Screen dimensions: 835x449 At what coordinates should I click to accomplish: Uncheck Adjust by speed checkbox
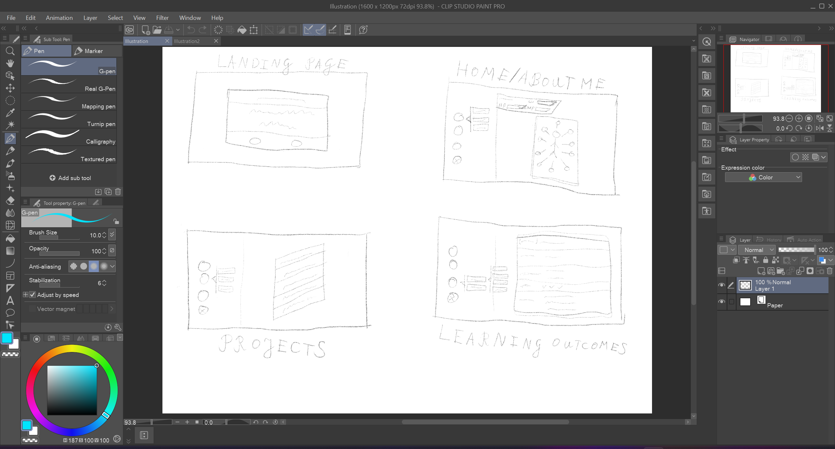[33, 295]
